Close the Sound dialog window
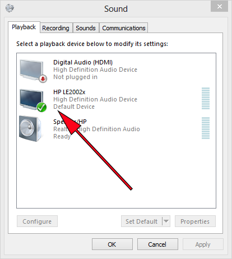 click(x=219, y=6)
